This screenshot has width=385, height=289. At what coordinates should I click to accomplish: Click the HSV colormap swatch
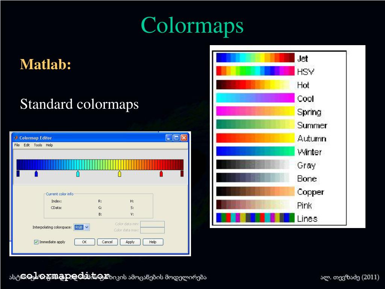click(x=255, y=71)
